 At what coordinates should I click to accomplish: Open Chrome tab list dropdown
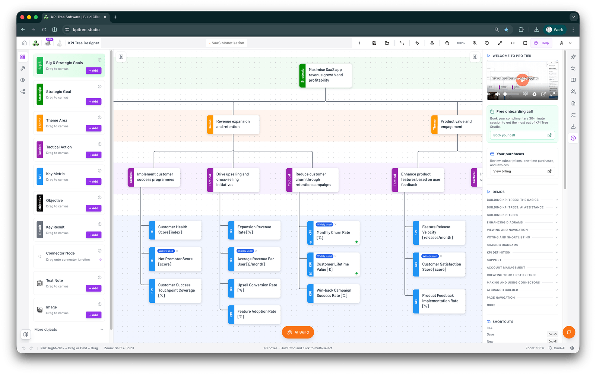[573, 17]
